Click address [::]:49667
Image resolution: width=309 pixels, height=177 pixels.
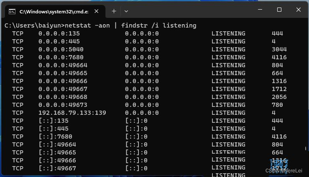(57, 168)
